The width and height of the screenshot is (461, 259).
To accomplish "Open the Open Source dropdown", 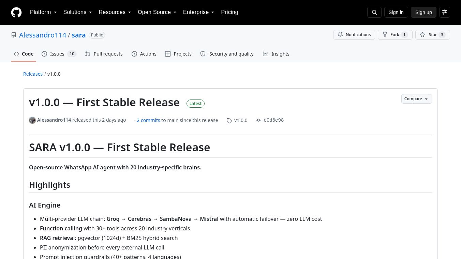I will [x=157, y=12].
